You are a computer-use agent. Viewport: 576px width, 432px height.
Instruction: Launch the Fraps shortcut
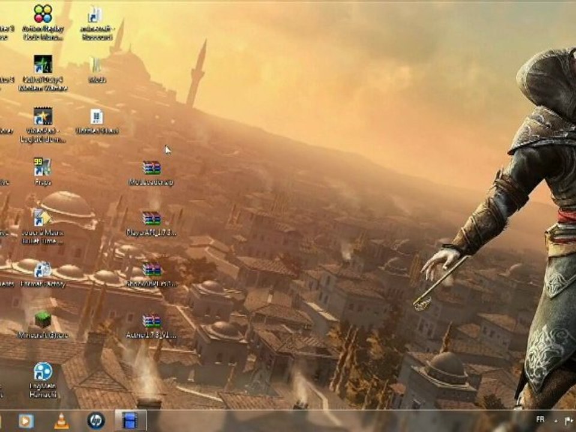[x=43, y=167]
